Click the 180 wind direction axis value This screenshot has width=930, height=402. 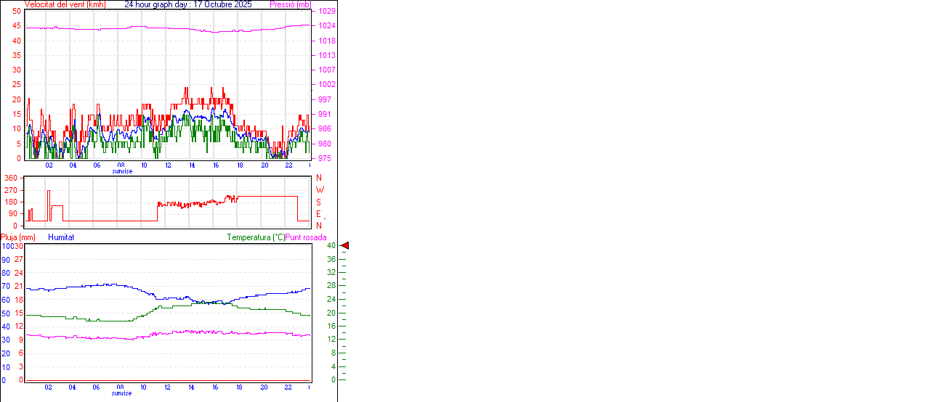11,202
